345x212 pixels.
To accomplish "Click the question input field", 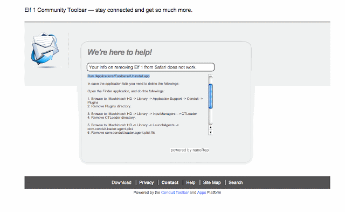I will [150, 67].
